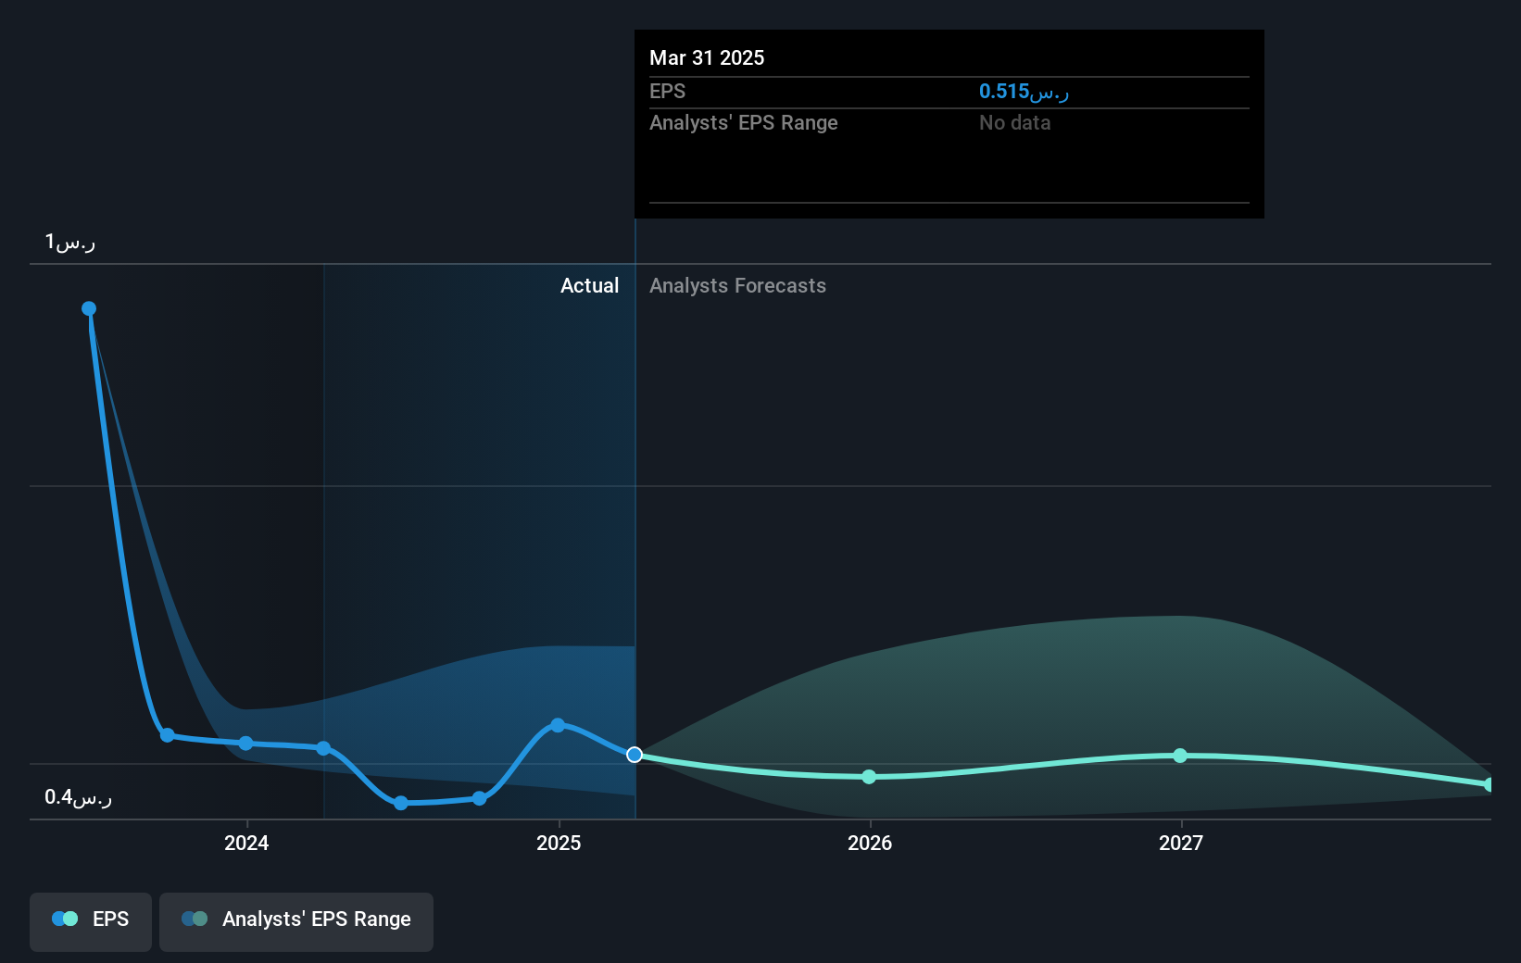
Task: Click the 2026 forecast EPS point
Action: (869, 777)
